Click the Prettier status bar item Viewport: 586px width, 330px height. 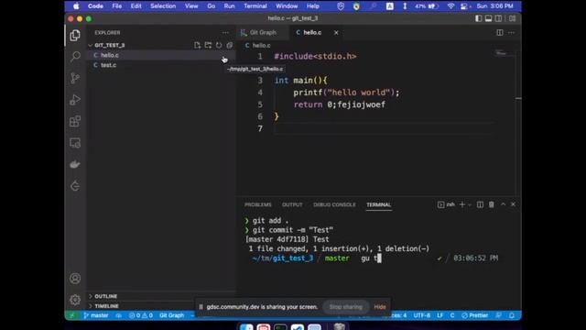[x=474, y=315]
